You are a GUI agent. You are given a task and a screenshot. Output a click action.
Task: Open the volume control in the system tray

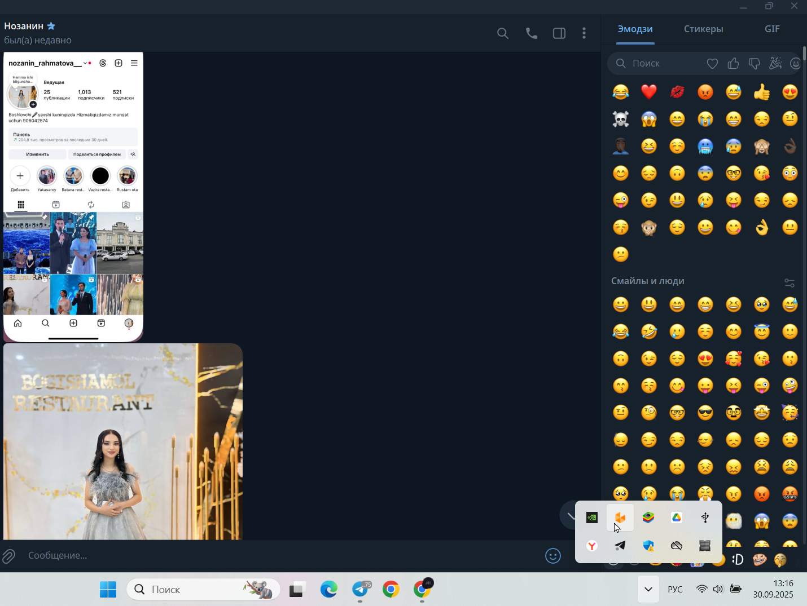(x=718, y=589)
